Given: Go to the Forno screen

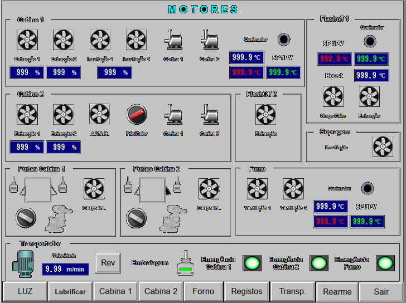Looking at the screenshot, I should pos(203,291).
